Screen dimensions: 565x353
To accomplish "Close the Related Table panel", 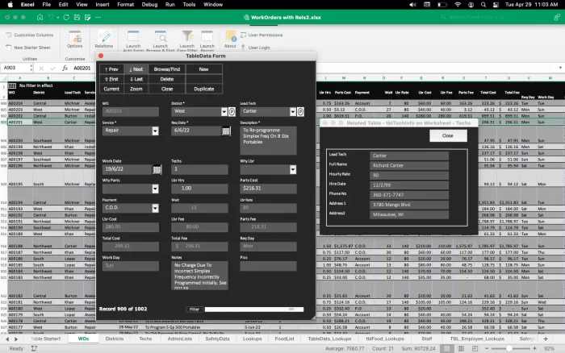I will pos(447,136).
